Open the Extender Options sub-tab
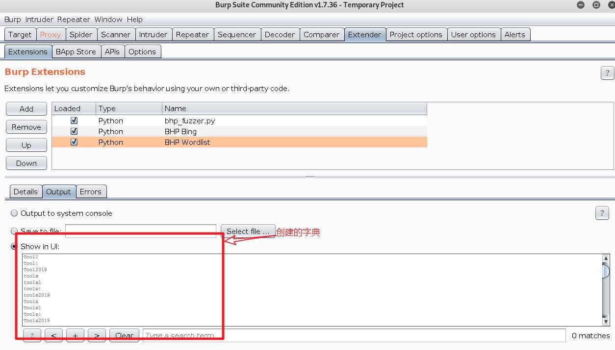 142,52
